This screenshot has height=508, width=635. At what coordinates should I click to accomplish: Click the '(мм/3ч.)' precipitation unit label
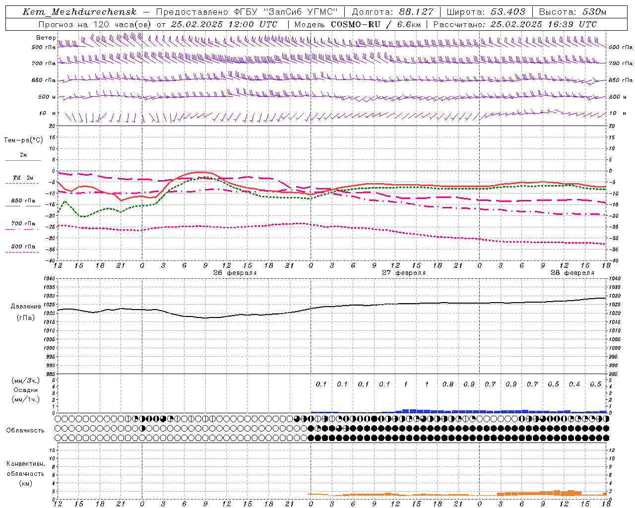[x=26, y=381]
